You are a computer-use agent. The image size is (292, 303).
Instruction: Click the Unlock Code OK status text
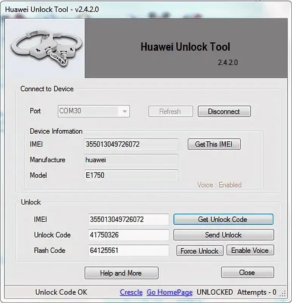click(x=61, y=292)
